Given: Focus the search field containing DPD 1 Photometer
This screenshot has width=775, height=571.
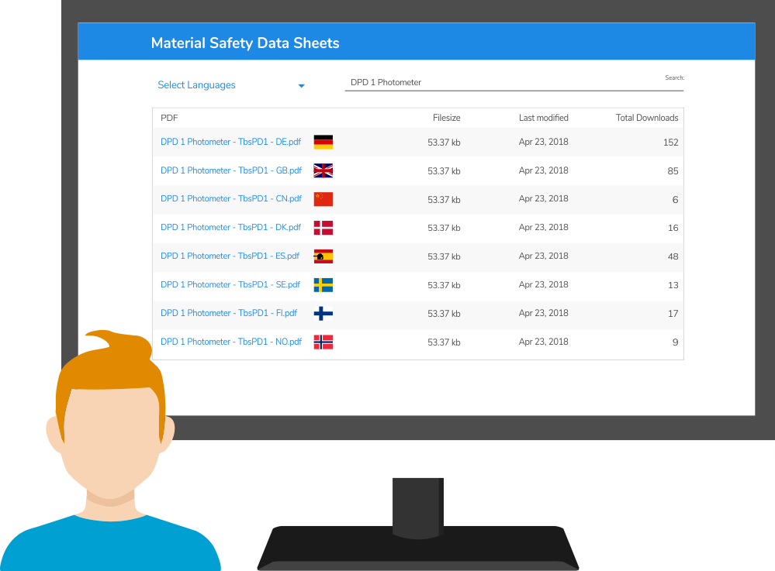Looking at the screenshot, I should (x=512, y=82).
